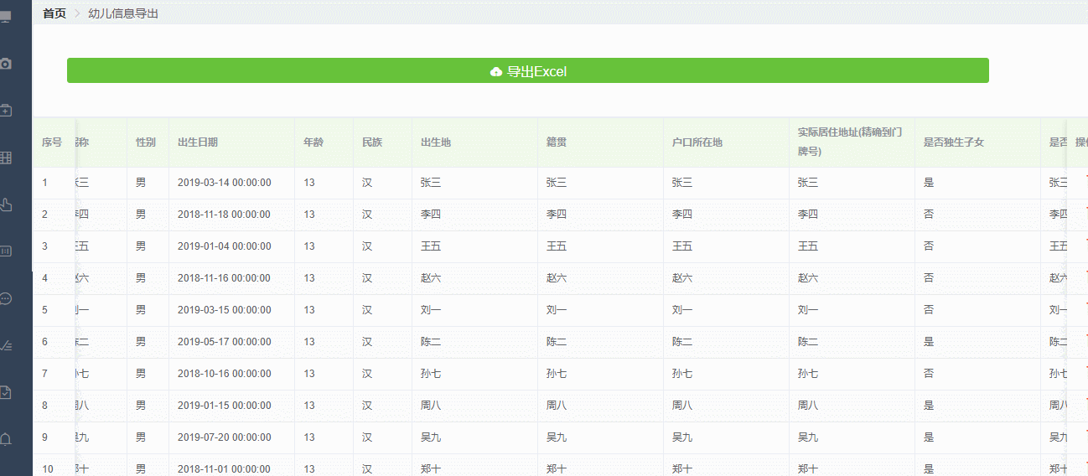Click 陈二 in the 籍贯 column
The image size is (1088, 476).
(557, 342)
